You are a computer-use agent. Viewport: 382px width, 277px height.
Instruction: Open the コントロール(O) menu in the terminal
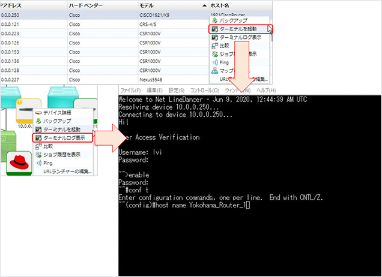[205, 91]
